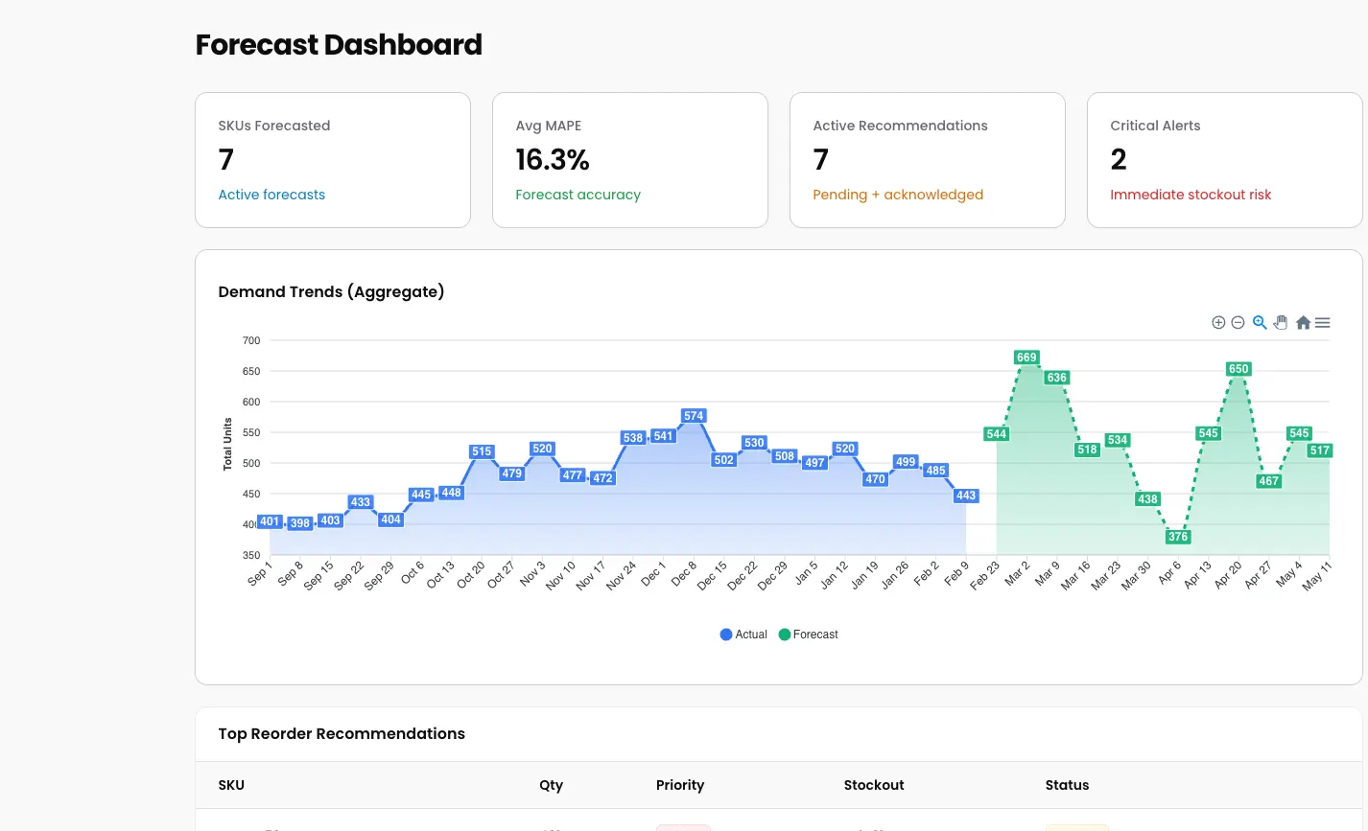Open the Active Recommendations card
The height and width of the screenshot is (831, 1368).
(x=927, y=160)
